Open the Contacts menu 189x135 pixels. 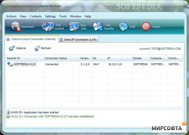point(36,16)
